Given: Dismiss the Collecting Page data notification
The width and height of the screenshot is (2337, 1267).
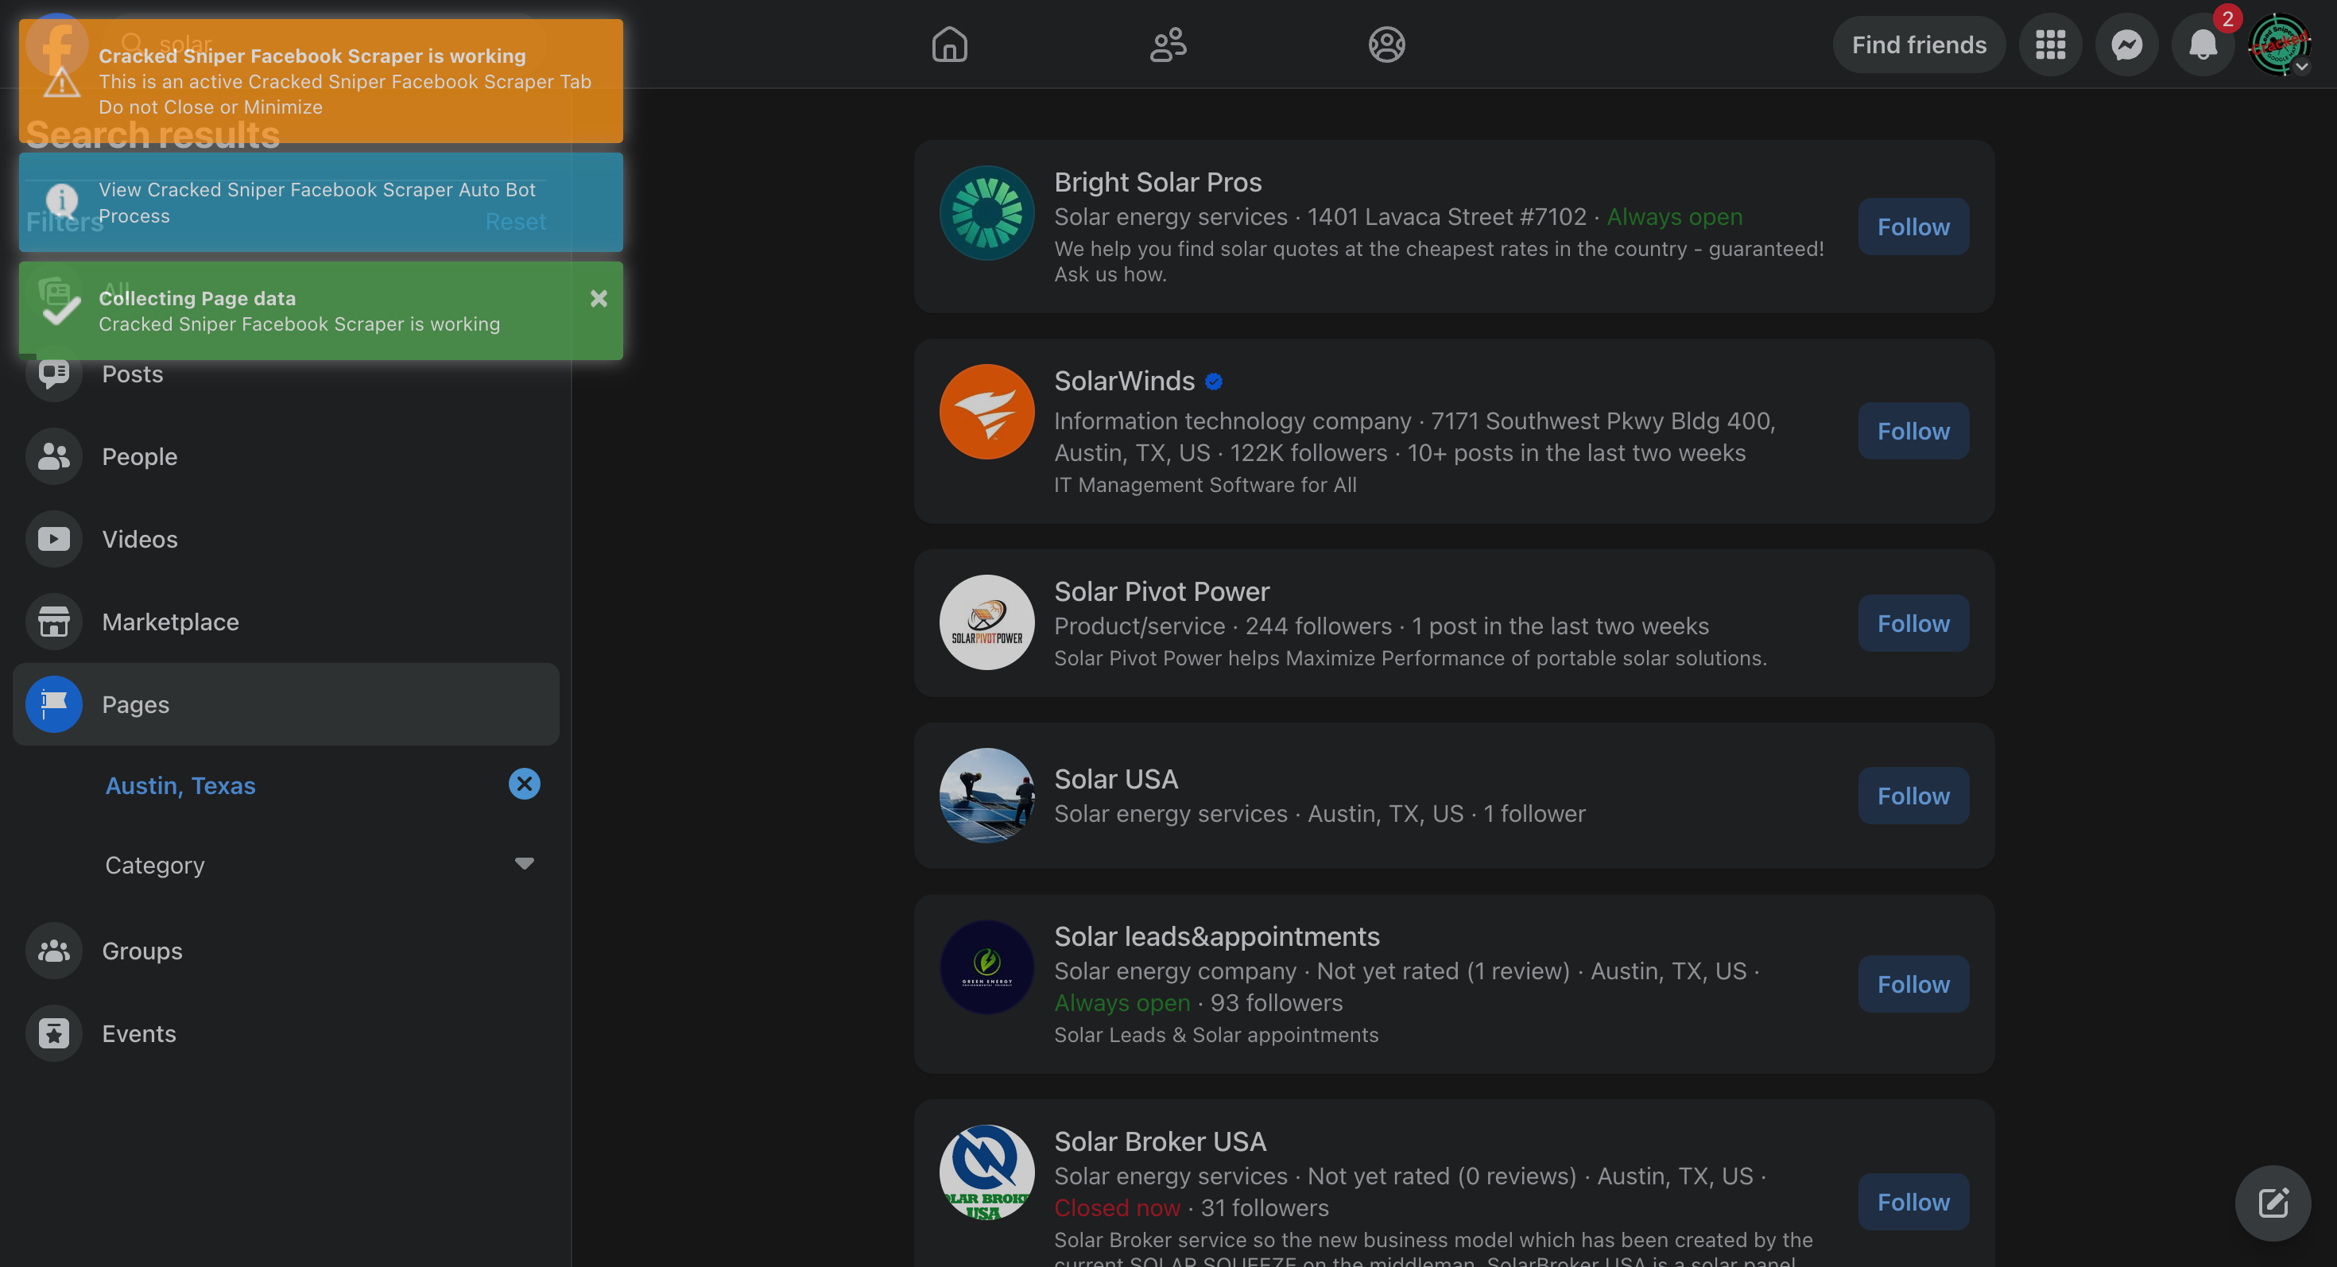Looking at the screenshot, I should pos(598,298).
